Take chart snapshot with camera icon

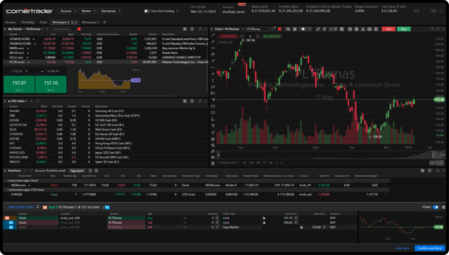[369, 29]
